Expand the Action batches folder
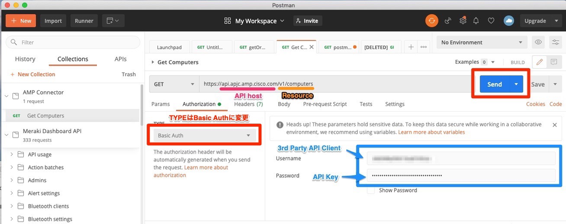The image size is (566, 224). pos(11,167)
